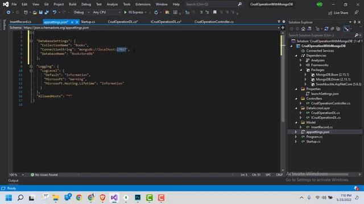This screenshot has width=364, height=204.
Task: Click the Search (Ctrl+Q) box
Action: (214, 4)
